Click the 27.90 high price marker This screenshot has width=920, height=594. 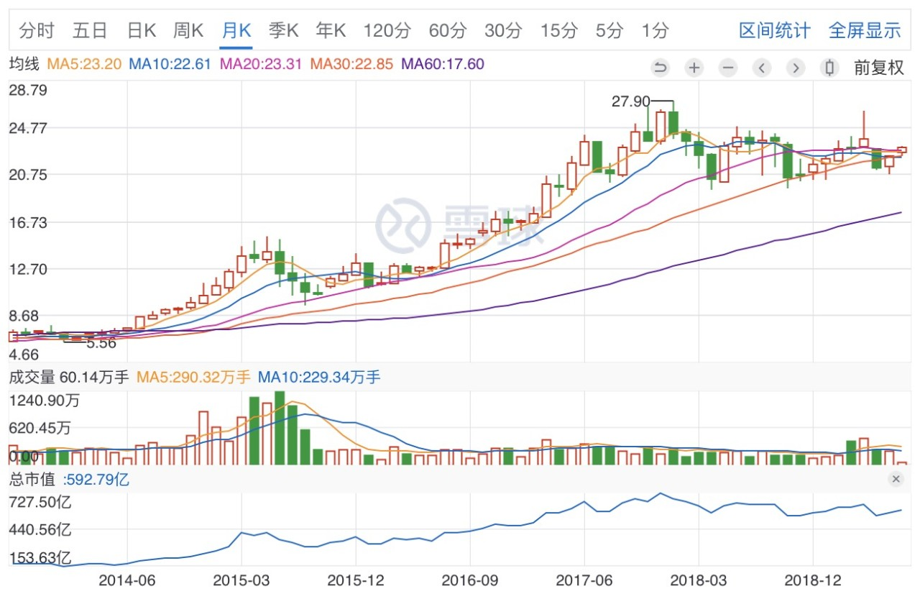630,101
